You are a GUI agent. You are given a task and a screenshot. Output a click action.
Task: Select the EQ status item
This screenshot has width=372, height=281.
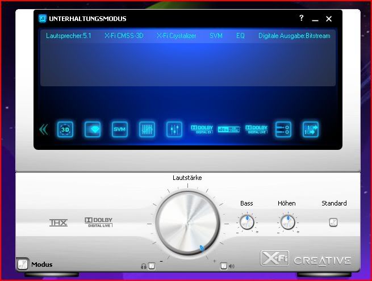coord(240,36)
